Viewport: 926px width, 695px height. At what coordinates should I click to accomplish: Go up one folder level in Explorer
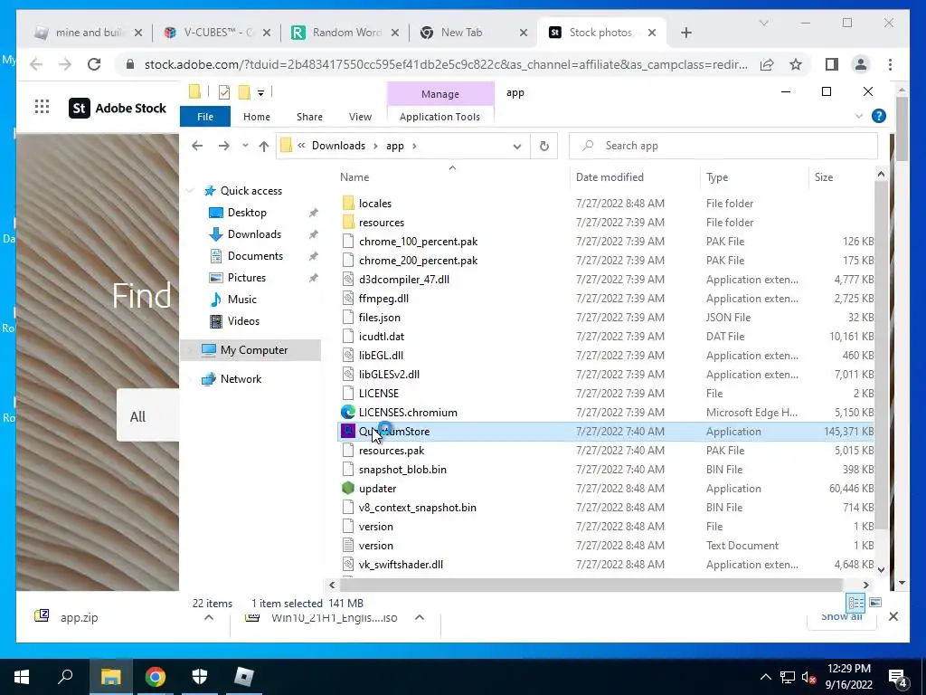(263, 146)
